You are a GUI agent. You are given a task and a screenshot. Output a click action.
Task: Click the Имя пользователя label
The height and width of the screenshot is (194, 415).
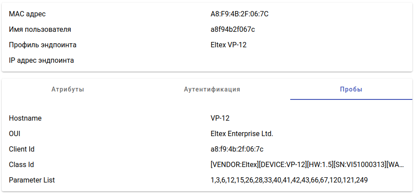pos(40,30)
